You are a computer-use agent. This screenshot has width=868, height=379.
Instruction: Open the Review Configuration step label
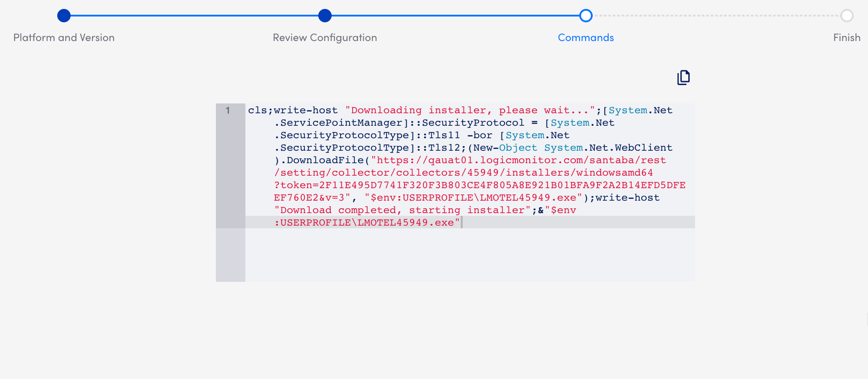point(325,38)
